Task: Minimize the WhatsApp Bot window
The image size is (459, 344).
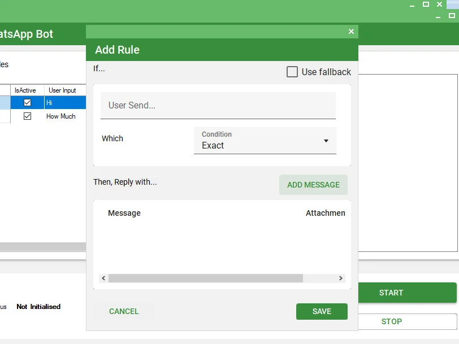Action: 411,5
